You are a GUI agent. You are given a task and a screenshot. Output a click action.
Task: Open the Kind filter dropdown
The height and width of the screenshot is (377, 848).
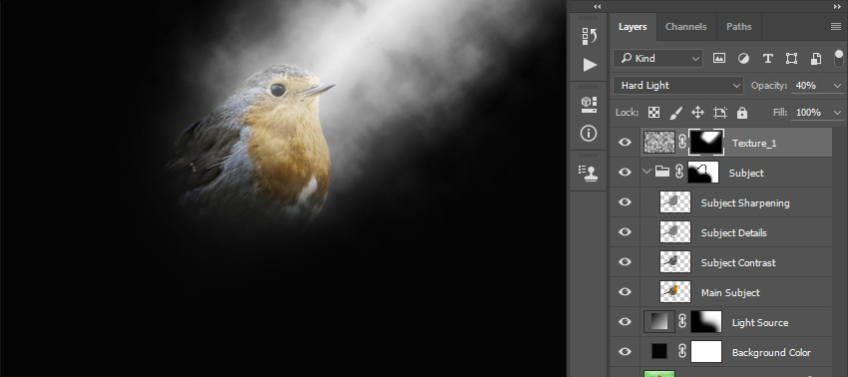point(657,59)
